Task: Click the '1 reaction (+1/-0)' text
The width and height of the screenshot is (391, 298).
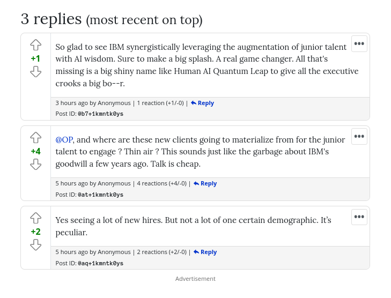Action: [x=160, y=103]
